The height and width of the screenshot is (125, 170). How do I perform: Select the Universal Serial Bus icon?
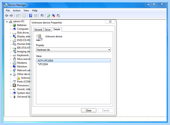click(x=14, y=97)
